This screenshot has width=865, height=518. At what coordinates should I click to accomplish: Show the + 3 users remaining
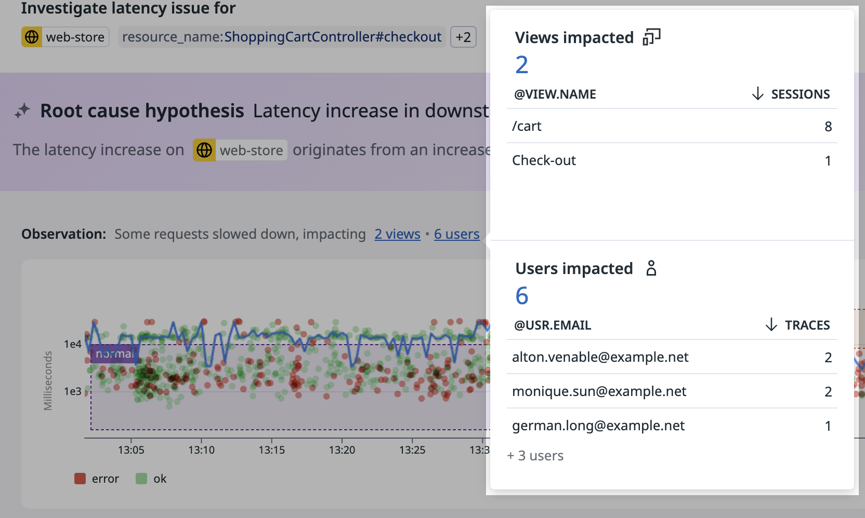(535, 456)
